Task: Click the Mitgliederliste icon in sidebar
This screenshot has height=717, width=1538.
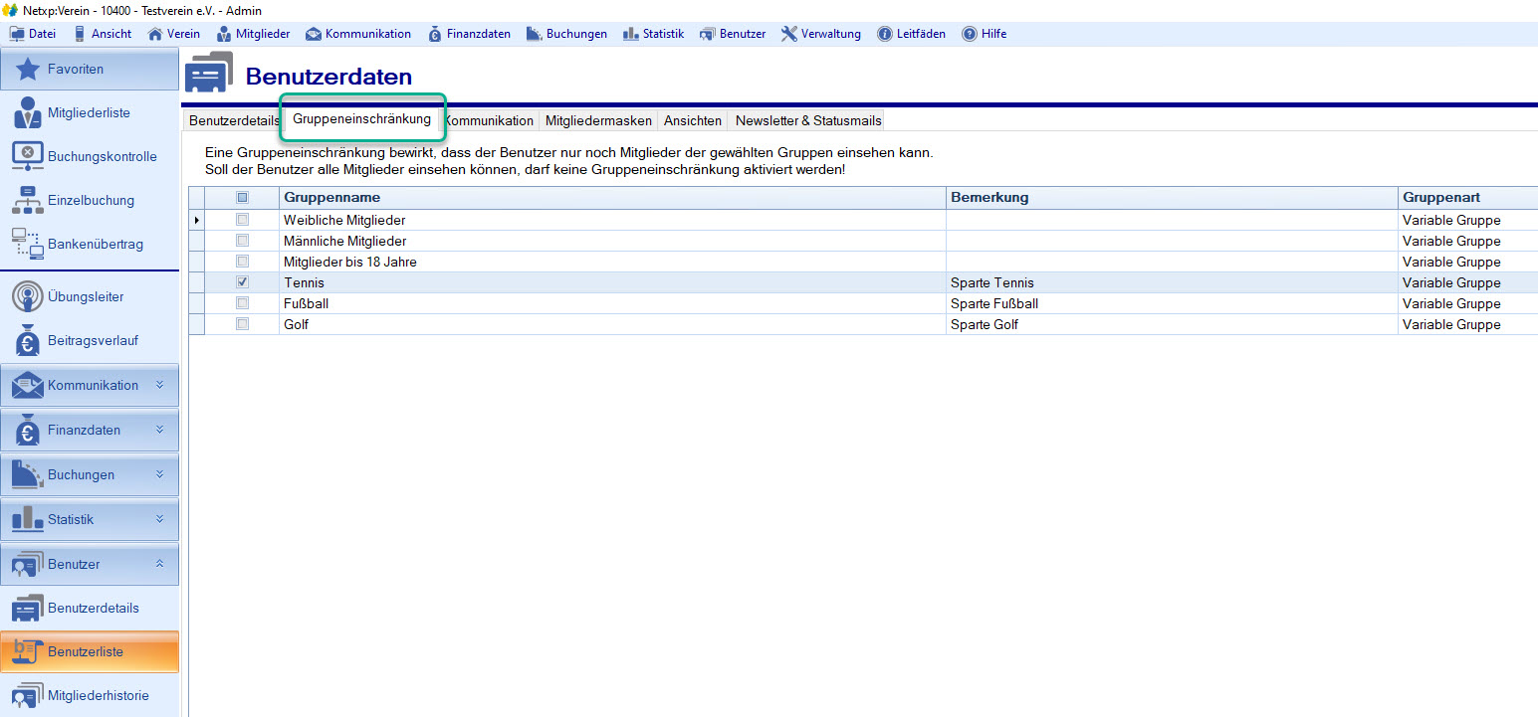Action: pyautogui.click(x=27, y=113)
